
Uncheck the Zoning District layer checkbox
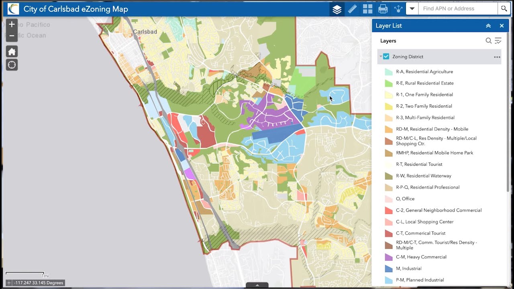coord(386,57)
